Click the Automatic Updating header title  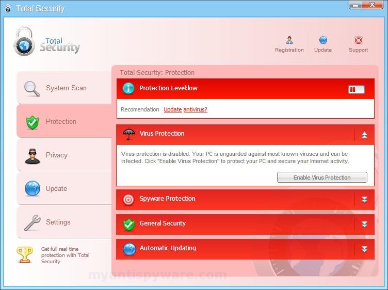(168, 248)
